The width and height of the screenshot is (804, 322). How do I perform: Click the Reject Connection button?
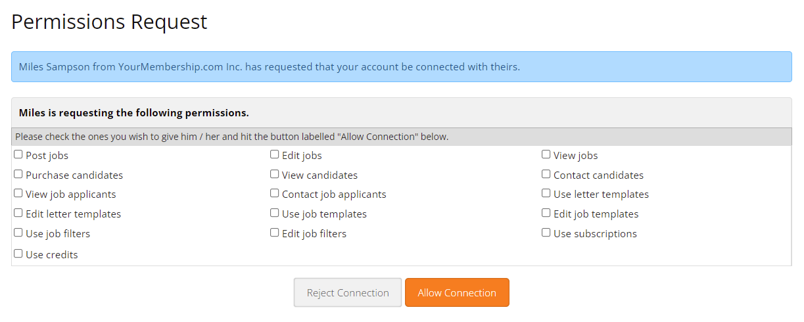point(348,292)
